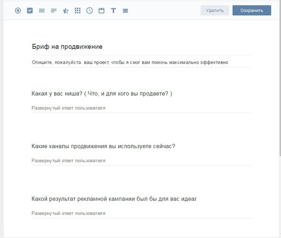The height and width of the screenshot is (238, 281).
Task: Click the vertical scrollbar thumb on the right
Action: [280, 78]
